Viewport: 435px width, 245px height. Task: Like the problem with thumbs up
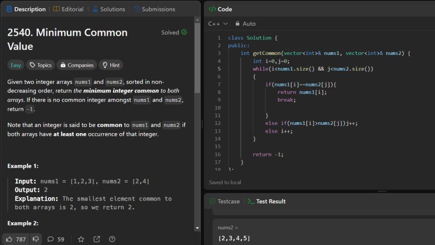pos(9,239)
